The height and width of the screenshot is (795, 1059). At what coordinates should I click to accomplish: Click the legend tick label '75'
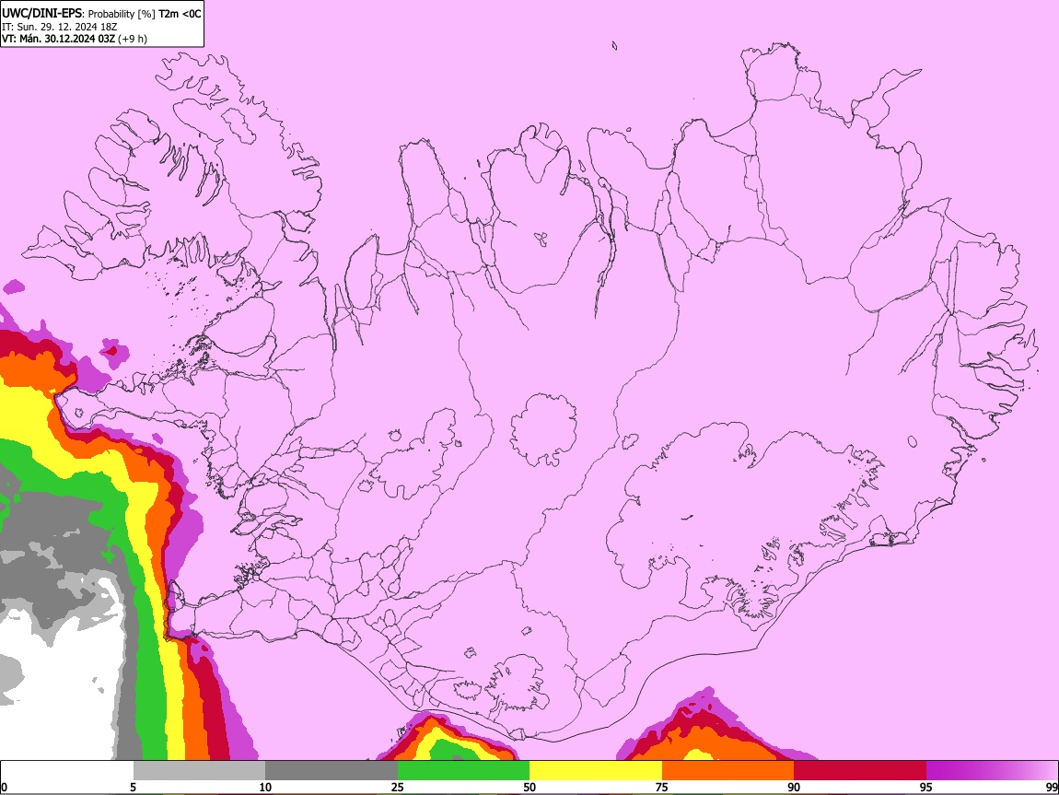[x=662, y=788]
